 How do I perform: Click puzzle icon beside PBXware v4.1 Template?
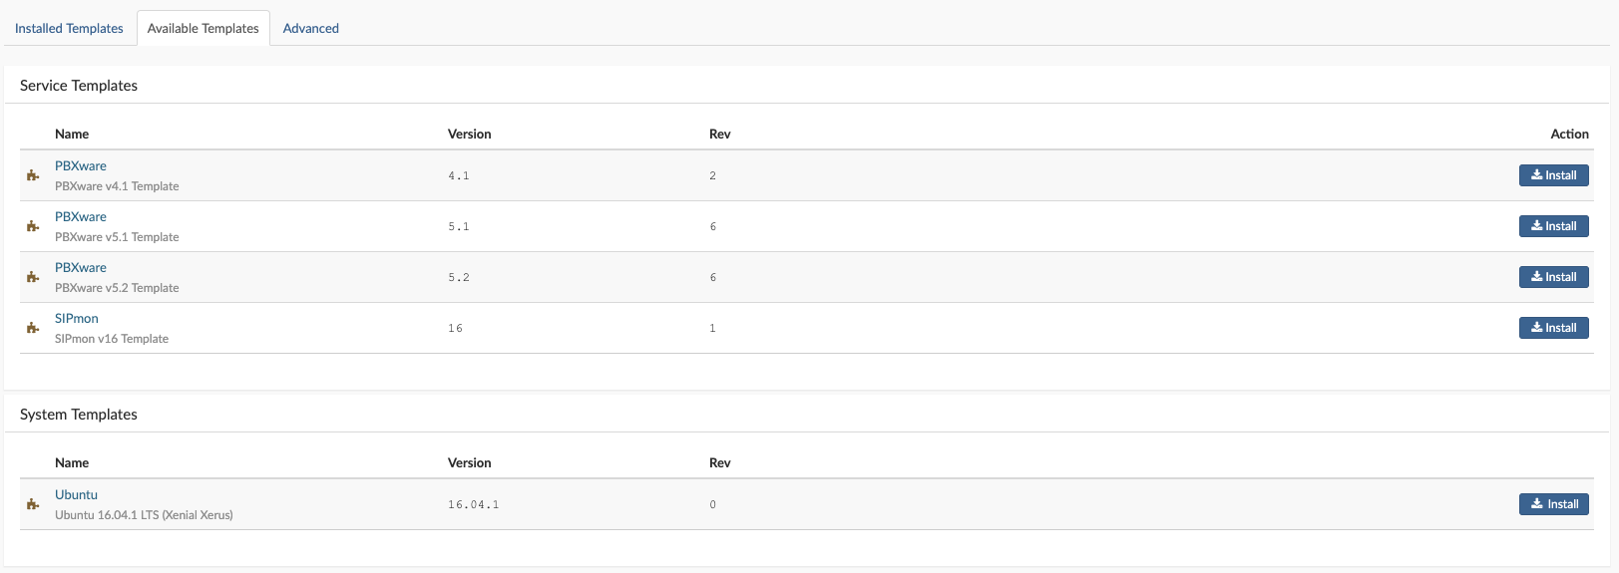[x=33, y=175]
